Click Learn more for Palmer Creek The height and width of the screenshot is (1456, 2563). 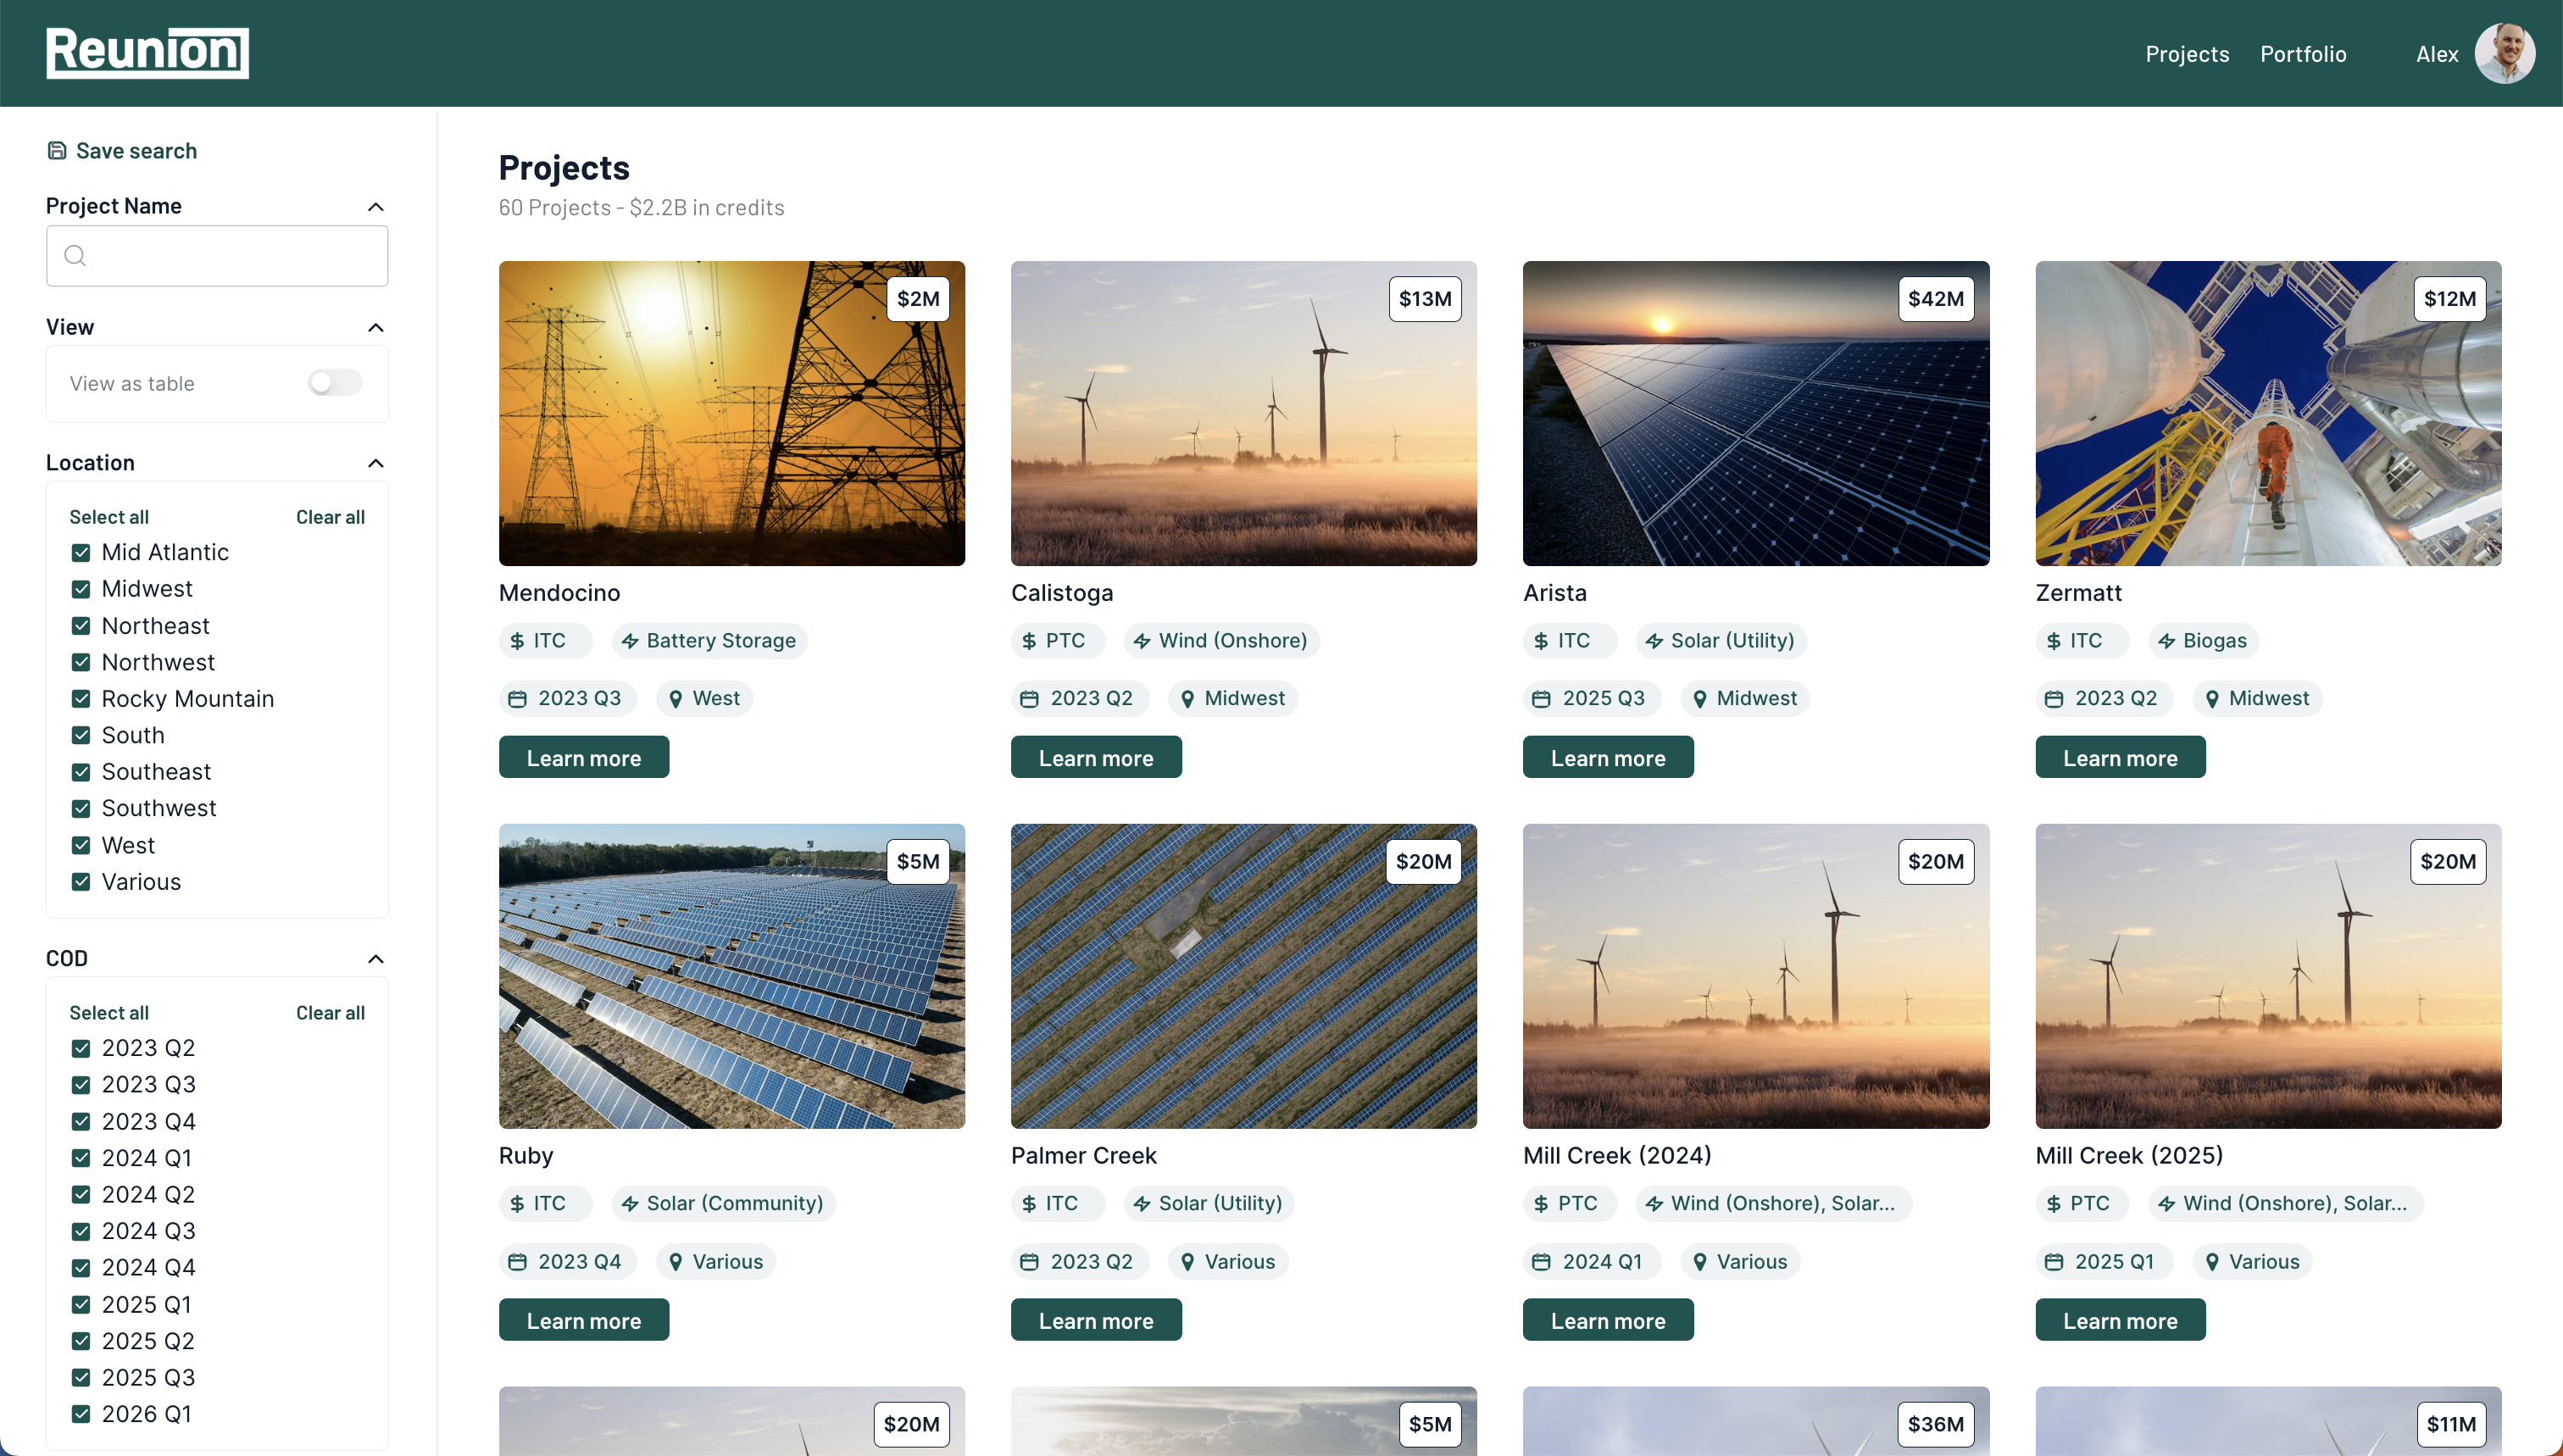[x=1095, y=1320]
